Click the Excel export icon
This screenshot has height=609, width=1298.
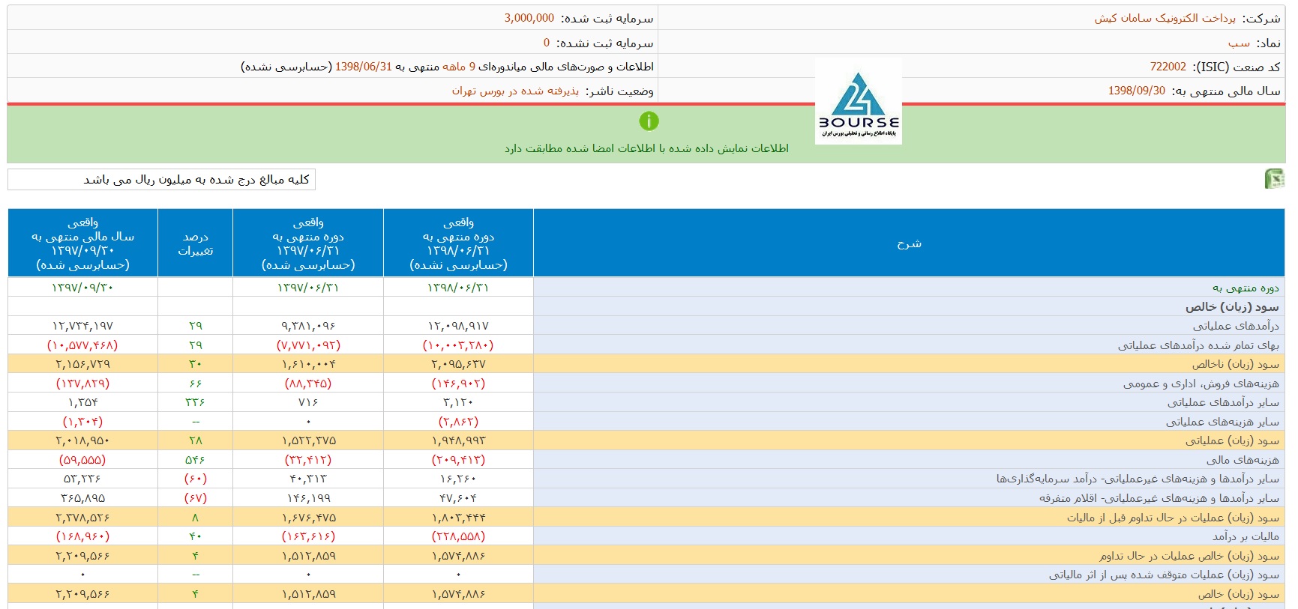tap(1274, 179)
